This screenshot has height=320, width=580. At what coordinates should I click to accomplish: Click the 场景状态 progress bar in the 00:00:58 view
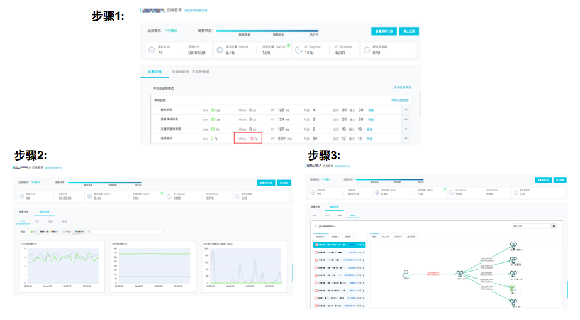coord(104,183)
